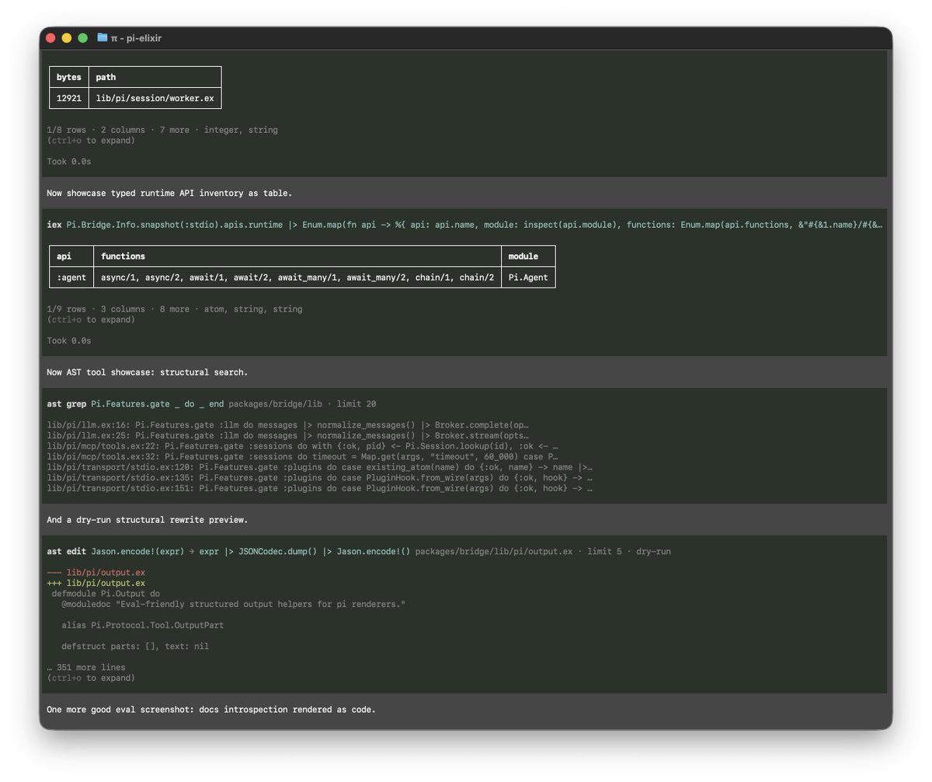
Task: Click the red close window button
Action: coord(50,37)
